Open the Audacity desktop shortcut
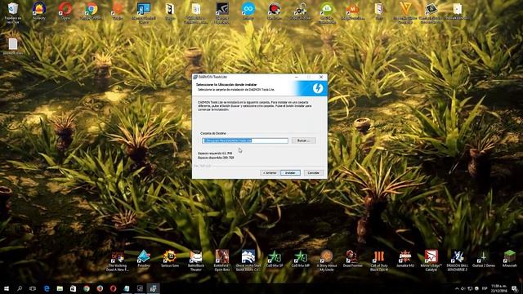This screenshot has width=523, height=294. (39, 11)
